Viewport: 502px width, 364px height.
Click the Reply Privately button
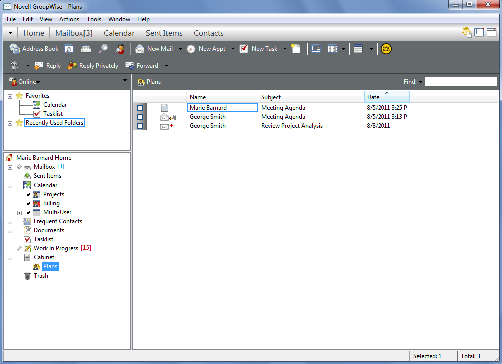93,65
